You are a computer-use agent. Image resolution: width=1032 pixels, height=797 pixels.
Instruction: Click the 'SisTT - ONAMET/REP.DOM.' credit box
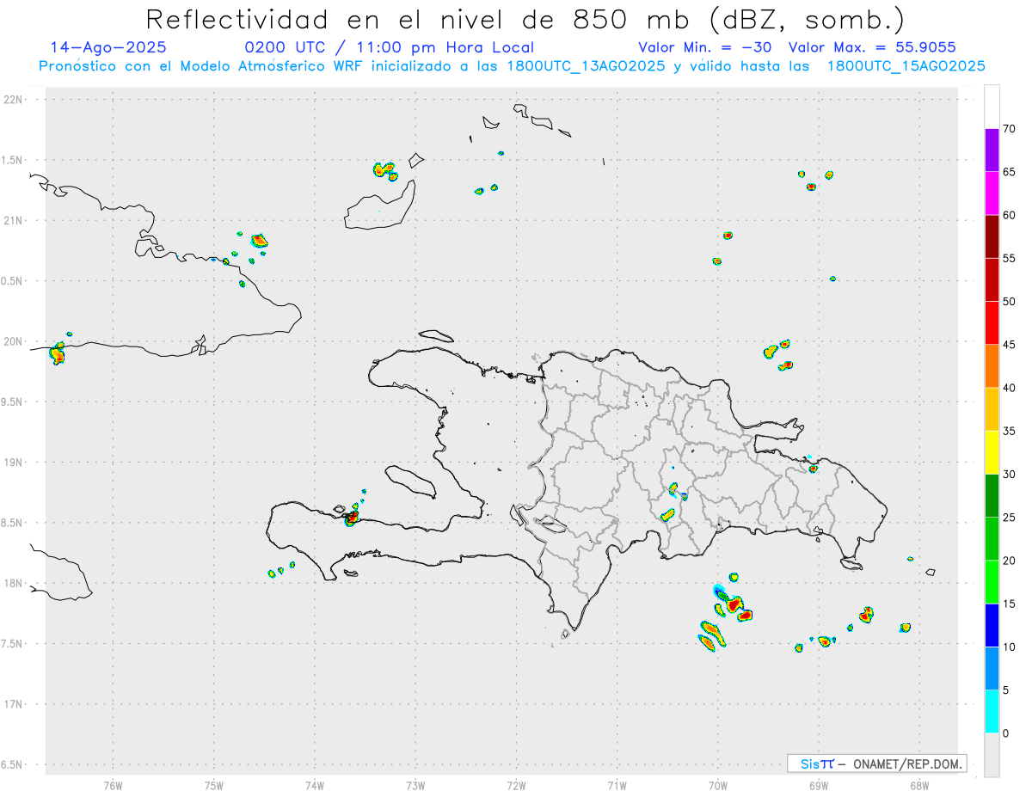[x=877, y=763]
